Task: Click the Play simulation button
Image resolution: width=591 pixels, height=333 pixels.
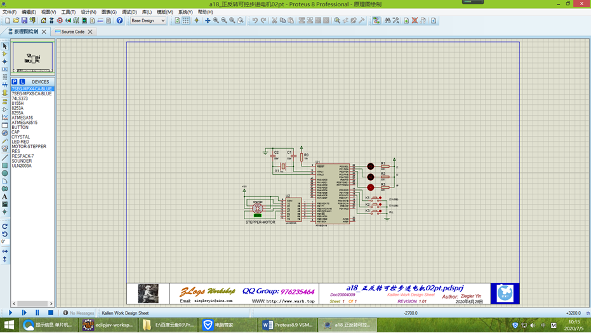Action: [x=11, y=313]
